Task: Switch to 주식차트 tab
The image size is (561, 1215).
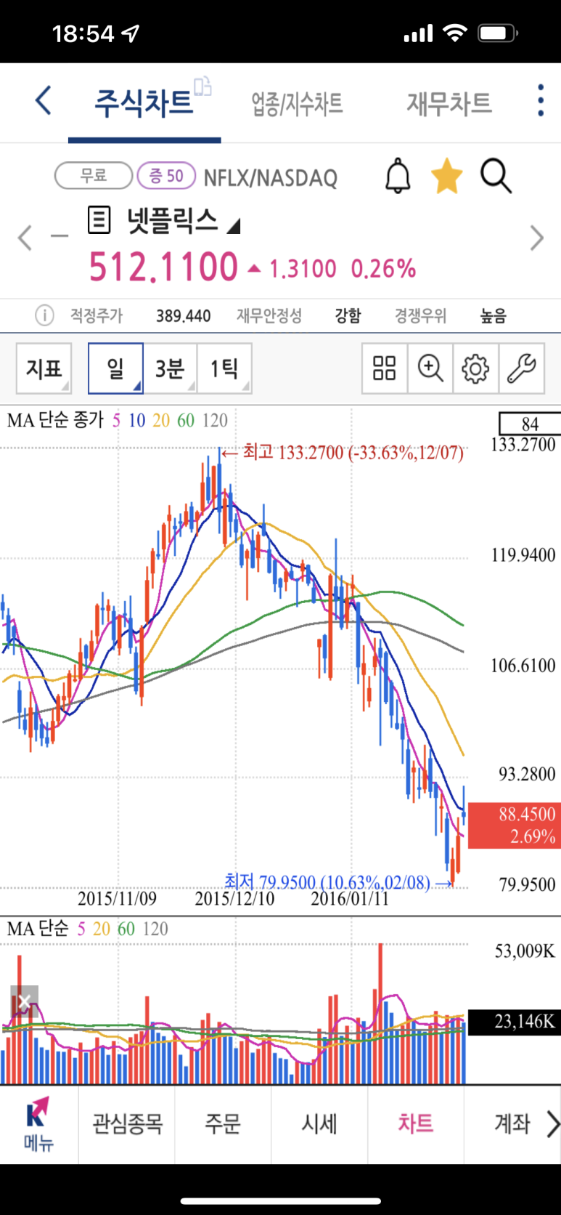Action: (144, 103)
